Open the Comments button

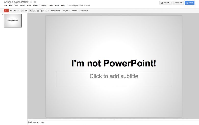tap(179, 3)
